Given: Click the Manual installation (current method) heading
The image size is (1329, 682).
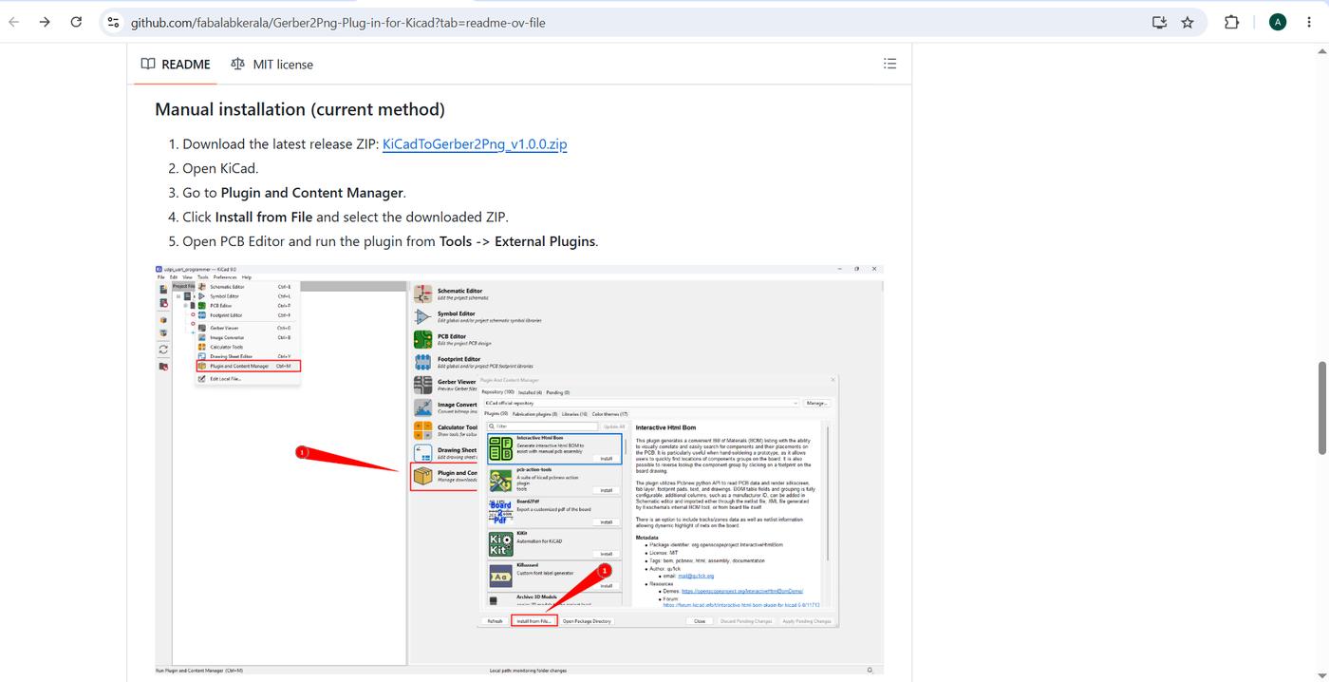Looking at the screenshot, I should (300, 109).
